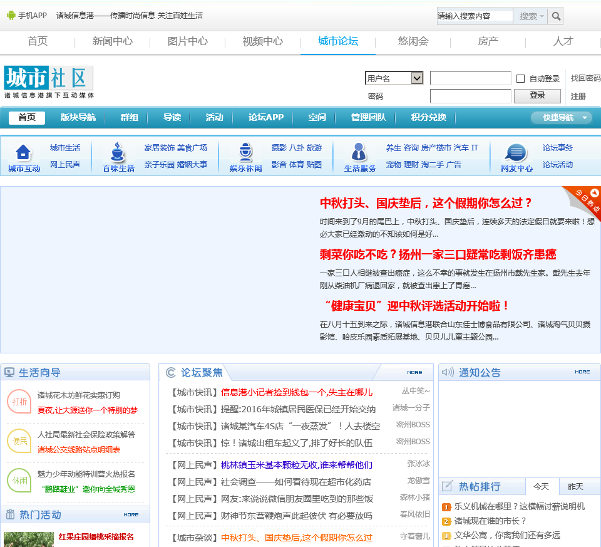Click rank 1 badge beside 乐义机械 post
Image resolution: width=601 pixels, height=547 pixels.
[x=446, y=507]
